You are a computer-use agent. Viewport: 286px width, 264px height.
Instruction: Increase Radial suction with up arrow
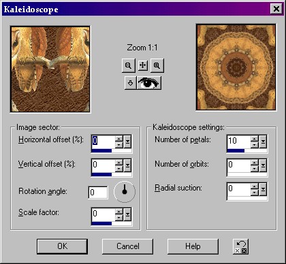coord(255,186)
